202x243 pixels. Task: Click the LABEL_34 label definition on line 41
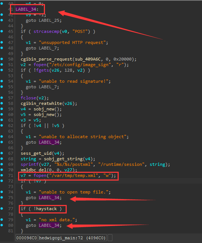(x=26, y=9)
